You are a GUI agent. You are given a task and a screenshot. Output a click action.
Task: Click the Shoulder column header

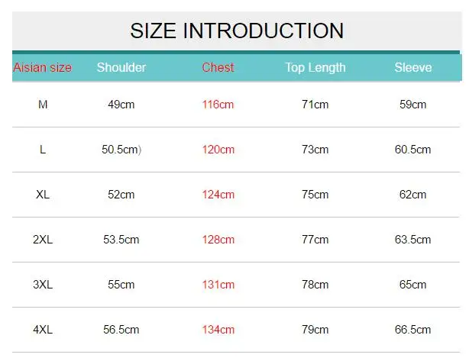[x=121, y=67]
